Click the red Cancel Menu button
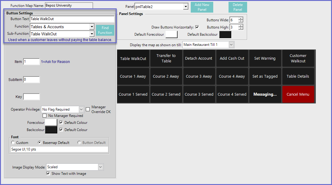Image resolution: width=332 pixels, height=185 pixels. click(298, 94)
